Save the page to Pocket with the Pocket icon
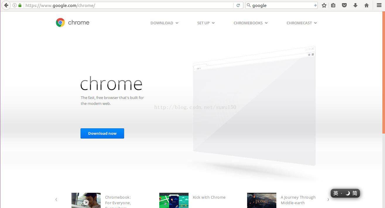Screen dimensions: 385x208 point(345,5)
